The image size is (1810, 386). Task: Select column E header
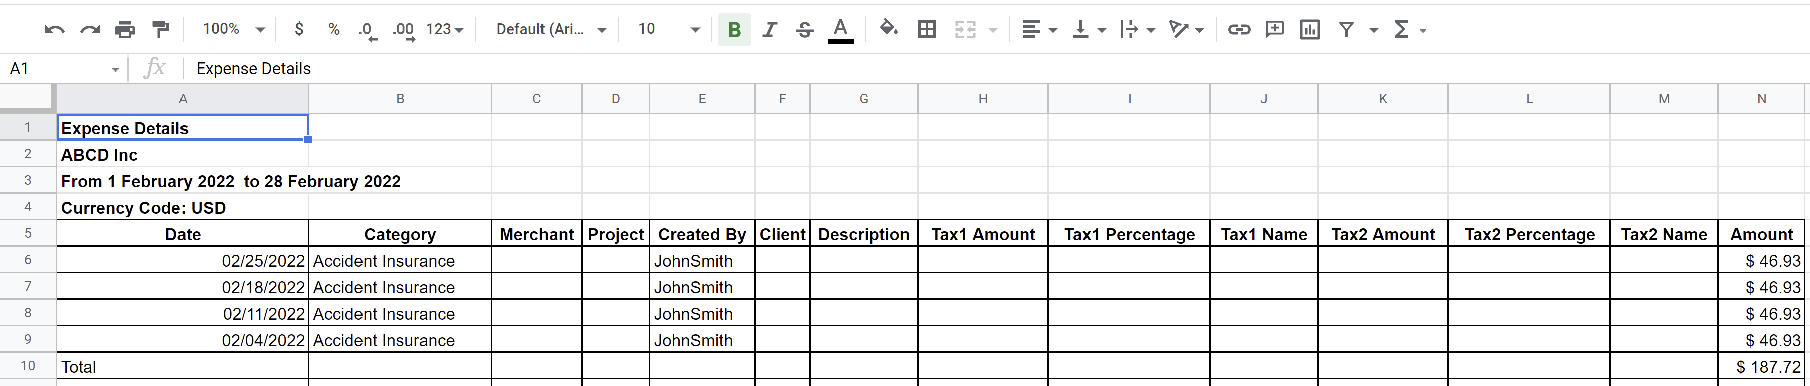702,99
